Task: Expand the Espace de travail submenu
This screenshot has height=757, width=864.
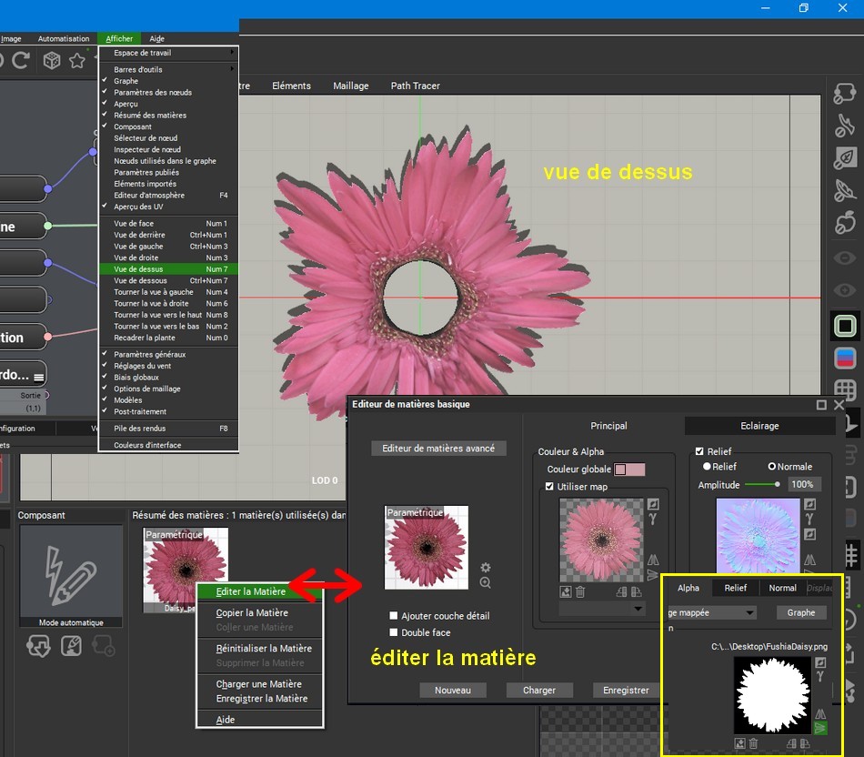Action: [x=168, y=53]
